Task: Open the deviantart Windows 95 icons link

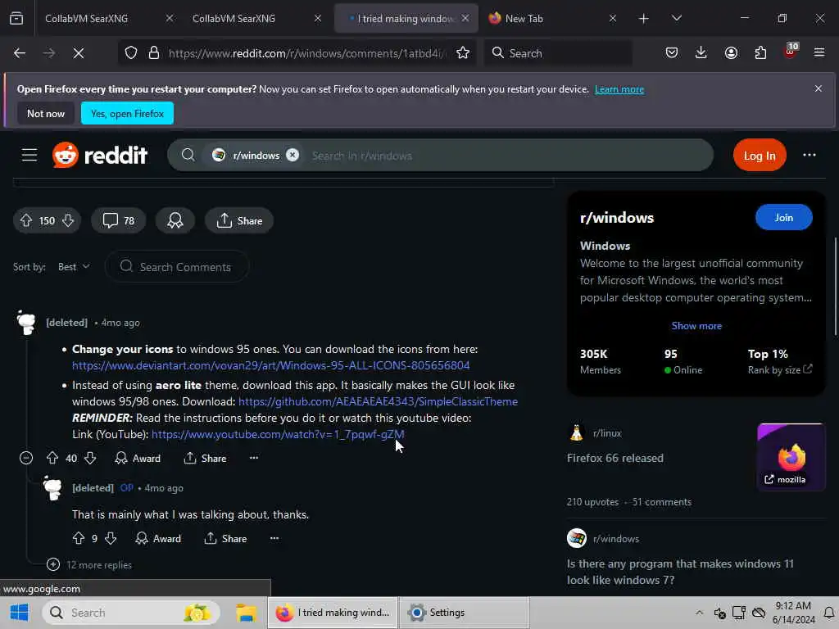Action: (x=270, y=365)
